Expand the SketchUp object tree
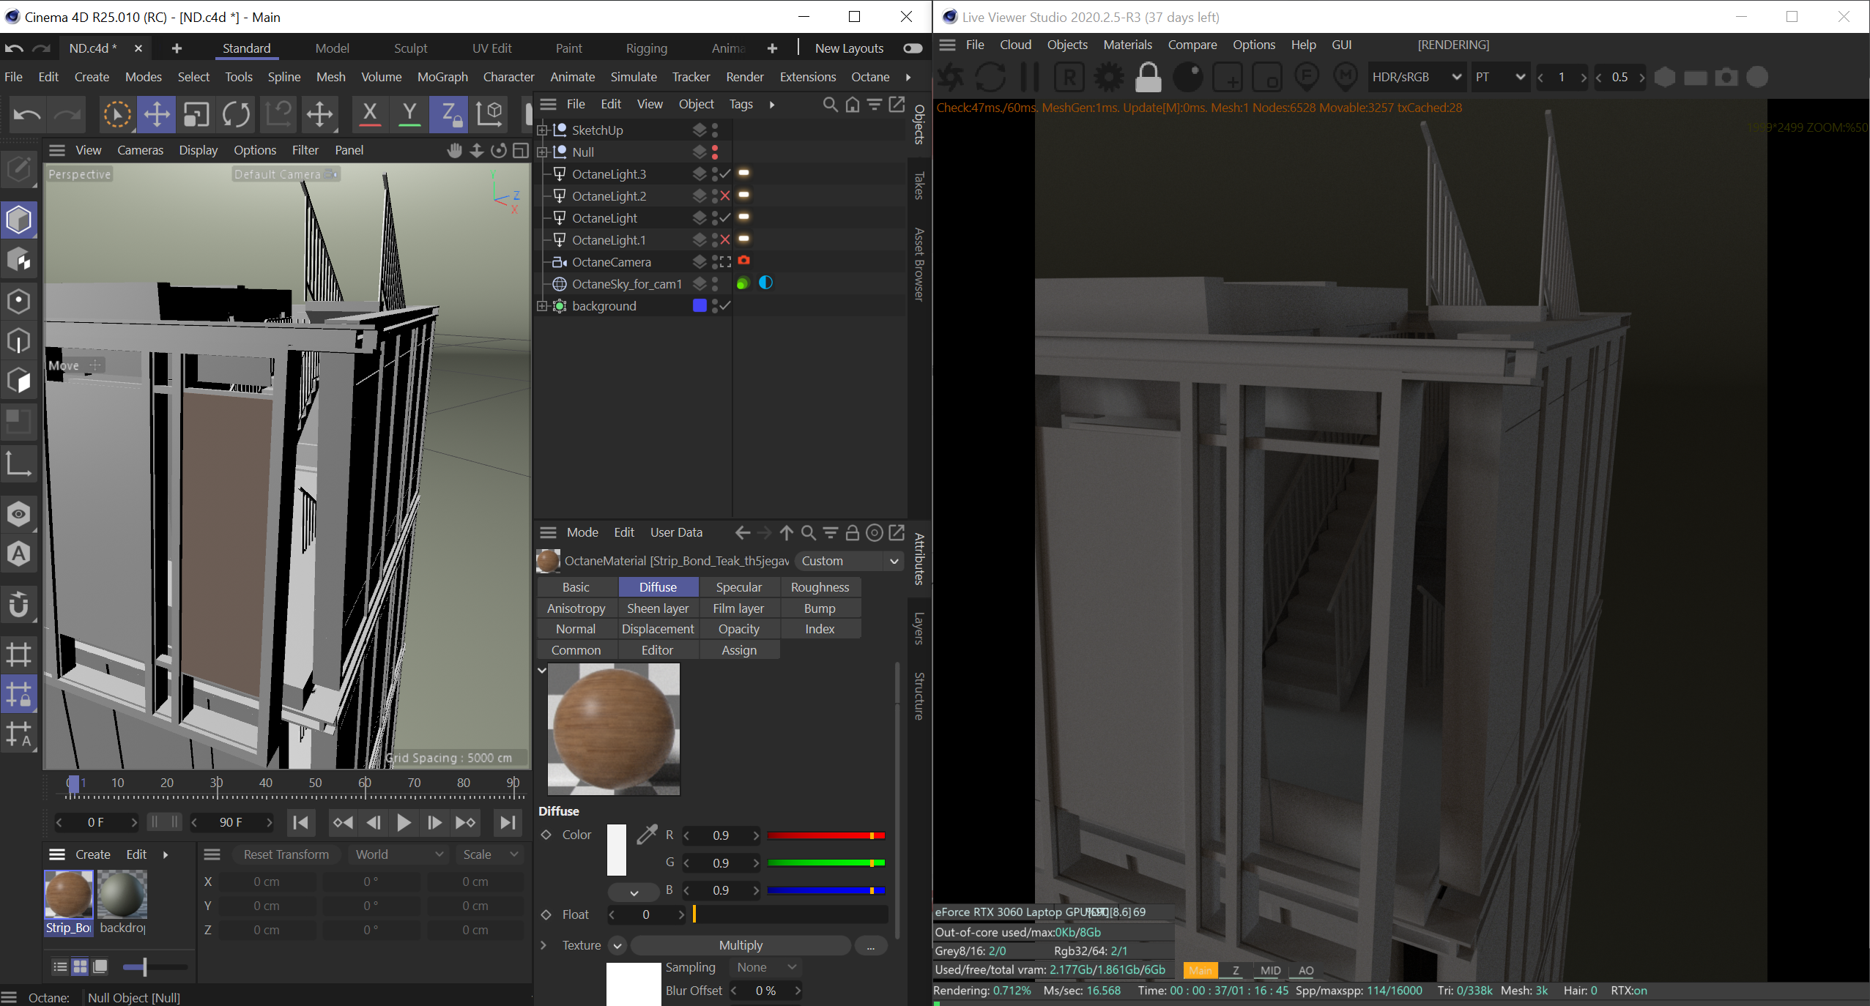The height and width of the screenshot is (1006, 1870). (543, 130)
